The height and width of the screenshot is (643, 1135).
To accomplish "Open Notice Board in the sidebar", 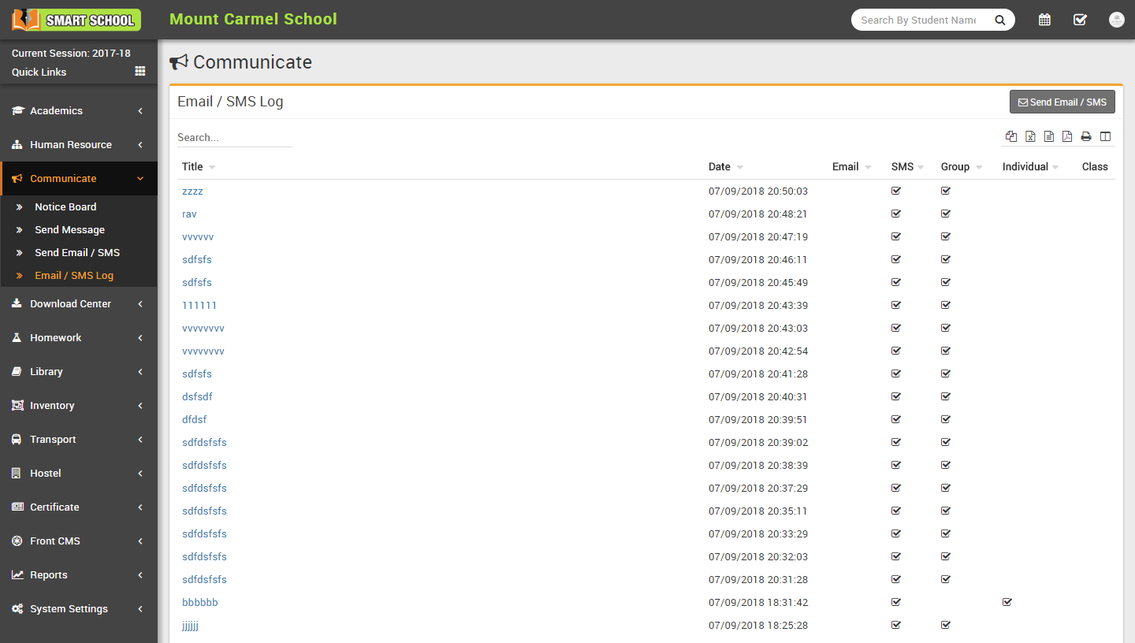I will click(65, 207).
